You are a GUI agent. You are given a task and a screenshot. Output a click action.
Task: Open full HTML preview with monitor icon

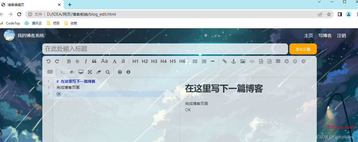[81, 72]
